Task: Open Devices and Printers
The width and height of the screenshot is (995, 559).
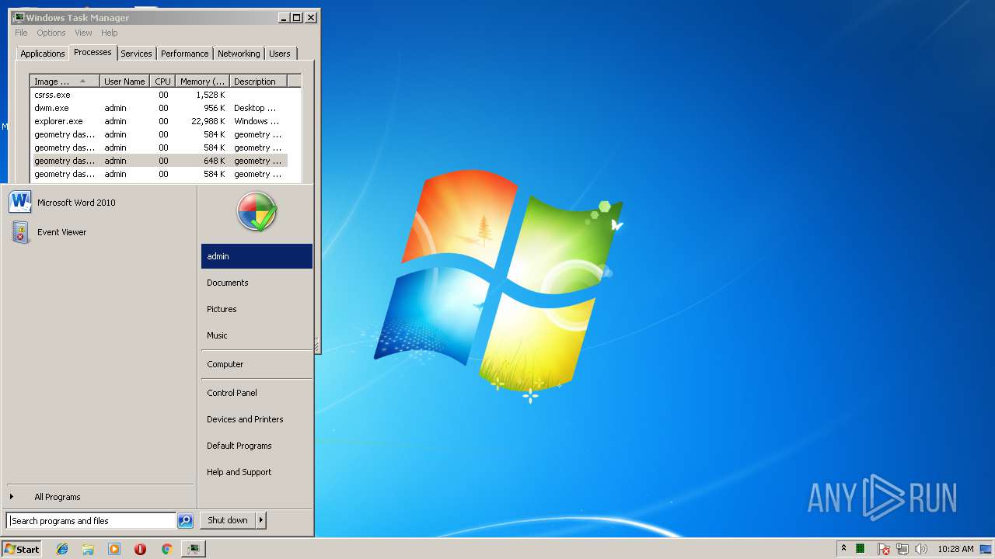Action: pyautogui.click(x=257, y=419)
